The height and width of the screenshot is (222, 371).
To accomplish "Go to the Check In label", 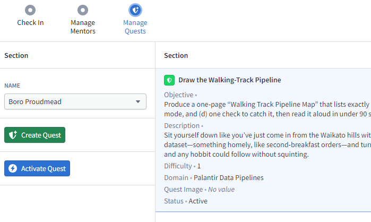I will [x=30, y=23].
